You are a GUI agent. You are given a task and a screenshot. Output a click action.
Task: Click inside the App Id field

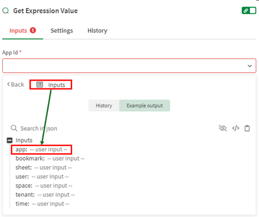[129, 66]
